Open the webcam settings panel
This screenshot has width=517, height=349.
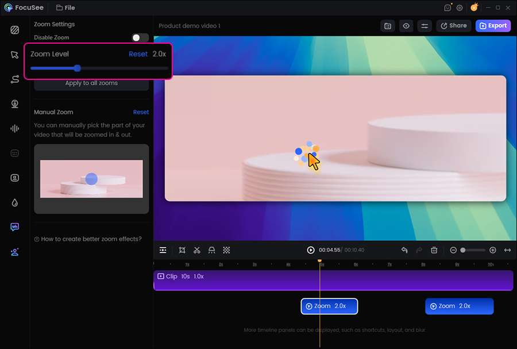[x=15, y=104]
